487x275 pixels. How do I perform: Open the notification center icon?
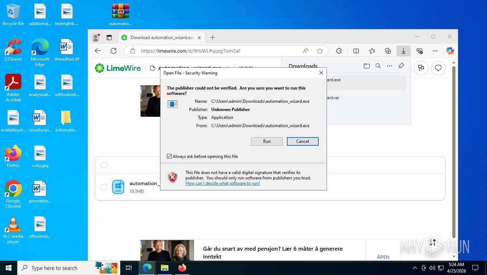tap(475, 268)
